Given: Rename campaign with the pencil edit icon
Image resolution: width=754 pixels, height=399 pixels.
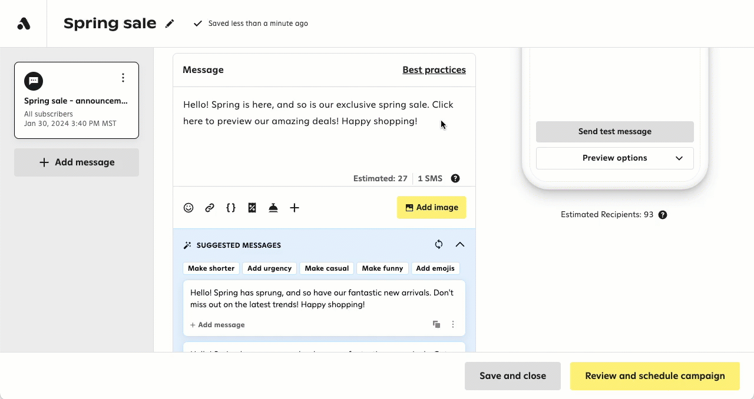Looking at the screenshot, I should point(170,23).
